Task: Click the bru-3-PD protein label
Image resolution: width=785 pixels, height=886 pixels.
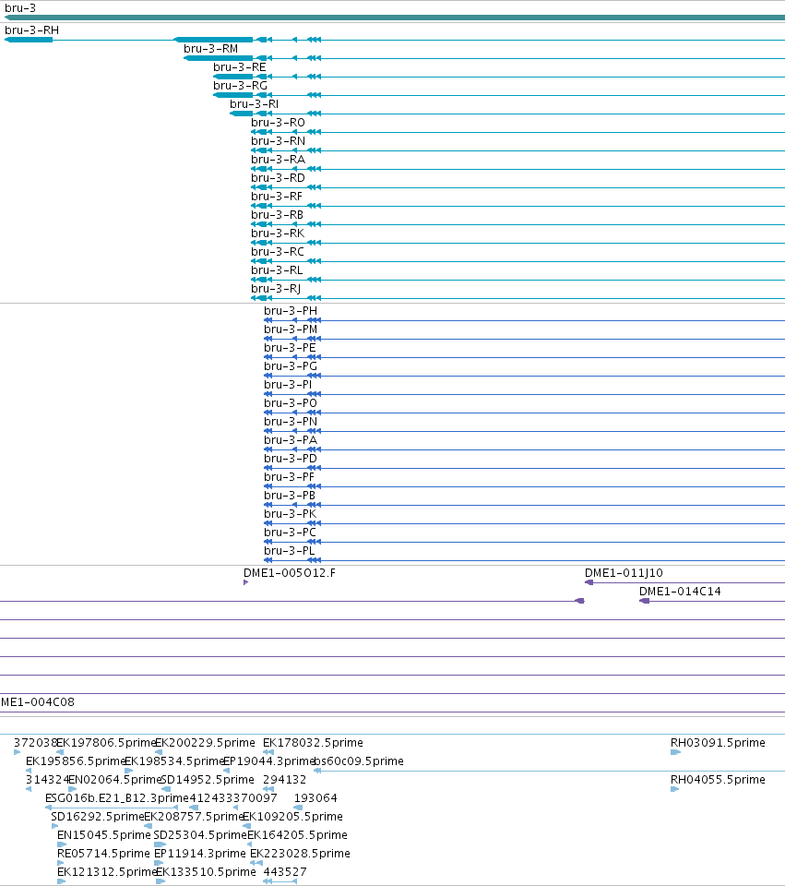Action: coord(291,459)
